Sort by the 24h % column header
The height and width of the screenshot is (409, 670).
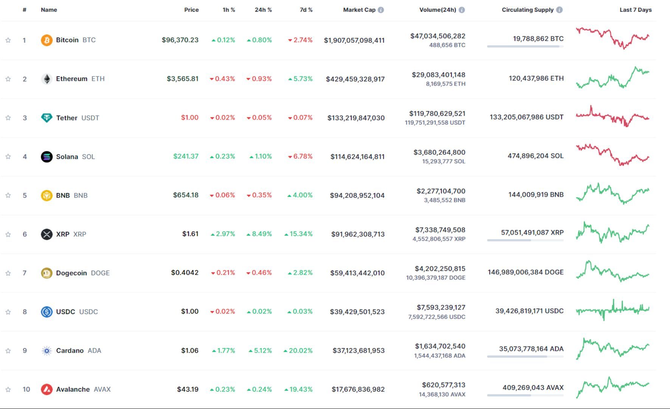(x=263, y=10)
